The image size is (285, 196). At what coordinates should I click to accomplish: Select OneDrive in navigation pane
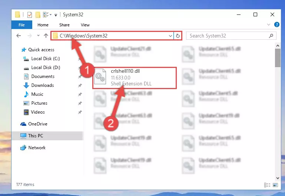click(38, 124)
